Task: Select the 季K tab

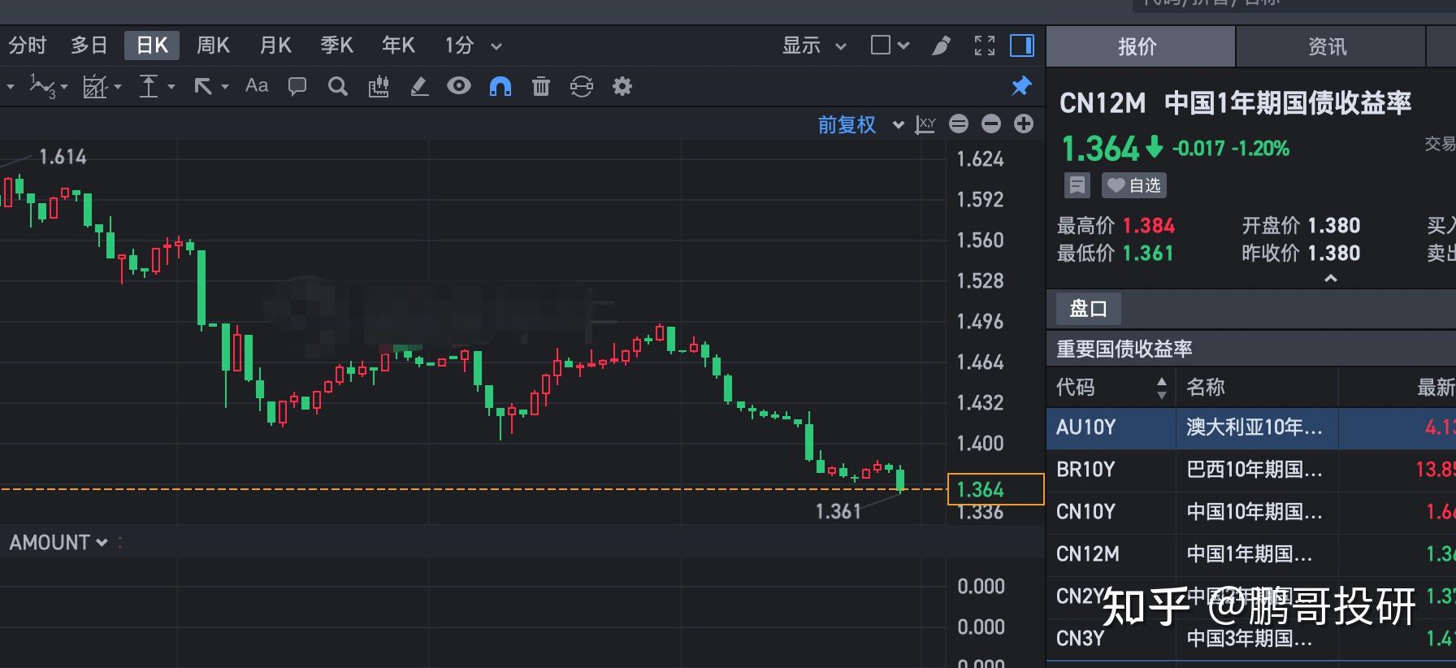Action: [x=337, y=46]
